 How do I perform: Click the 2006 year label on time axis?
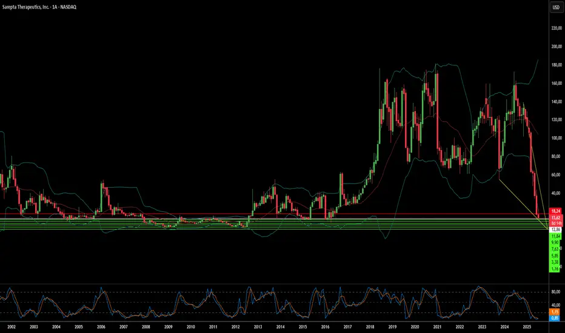[101, 327]
